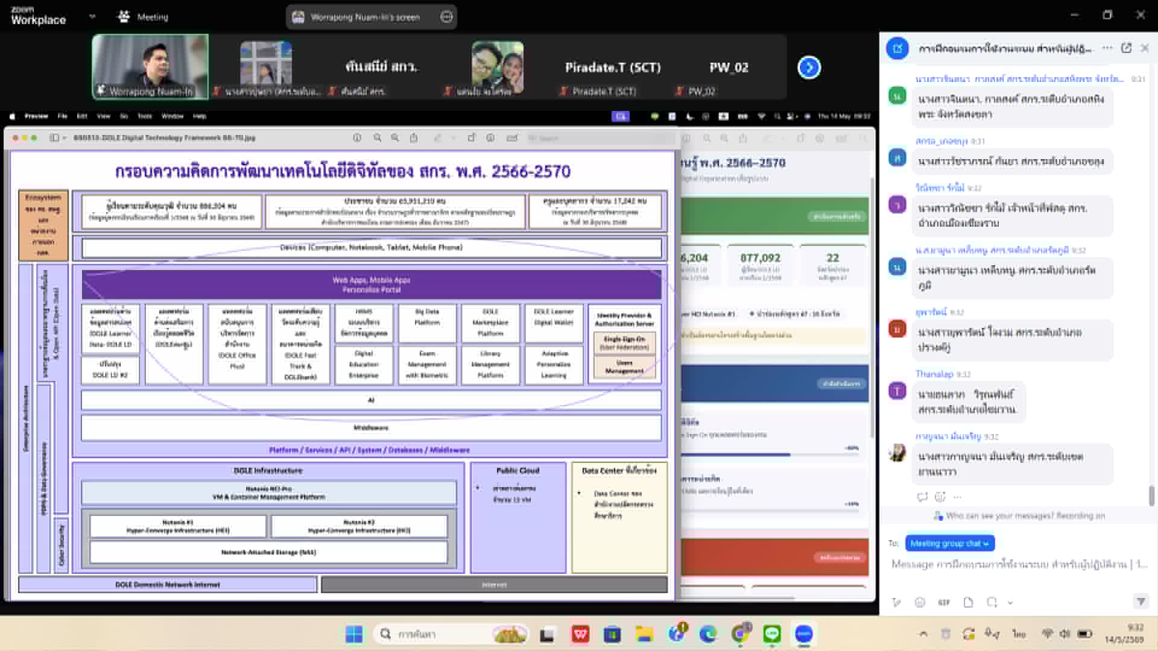
Task: Open Task View on the taskbar
Action: click(547, 634)
